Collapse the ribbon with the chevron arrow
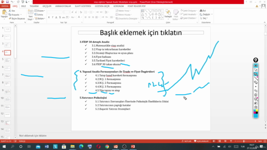The height and width of the screenshot is (150, 267). pos(264,22)
